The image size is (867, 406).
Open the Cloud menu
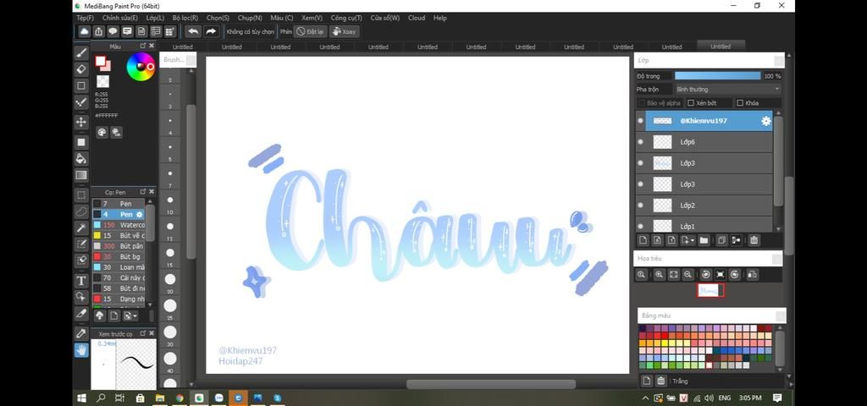417,18
